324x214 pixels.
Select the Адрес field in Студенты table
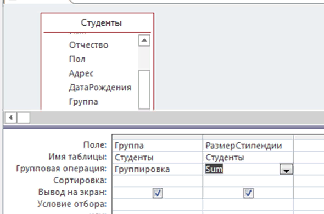tap(81, 73)
